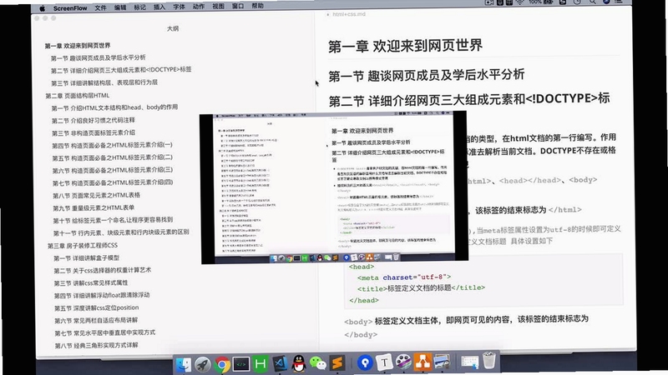The height and width of the screenshot is (375, 668).
Task: Open the 编辑 menu
Action: [x=120, y=7]
